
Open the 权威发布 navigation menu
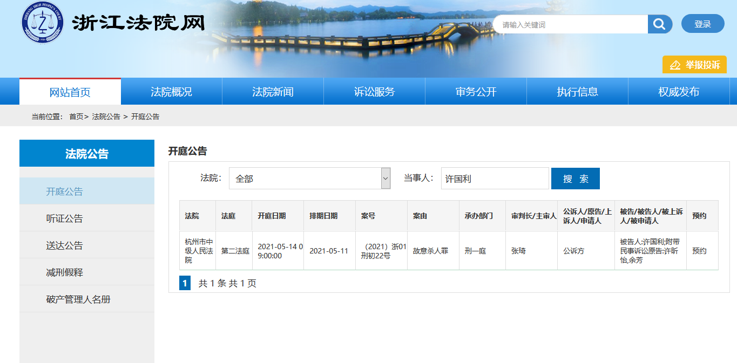[679, 92]
